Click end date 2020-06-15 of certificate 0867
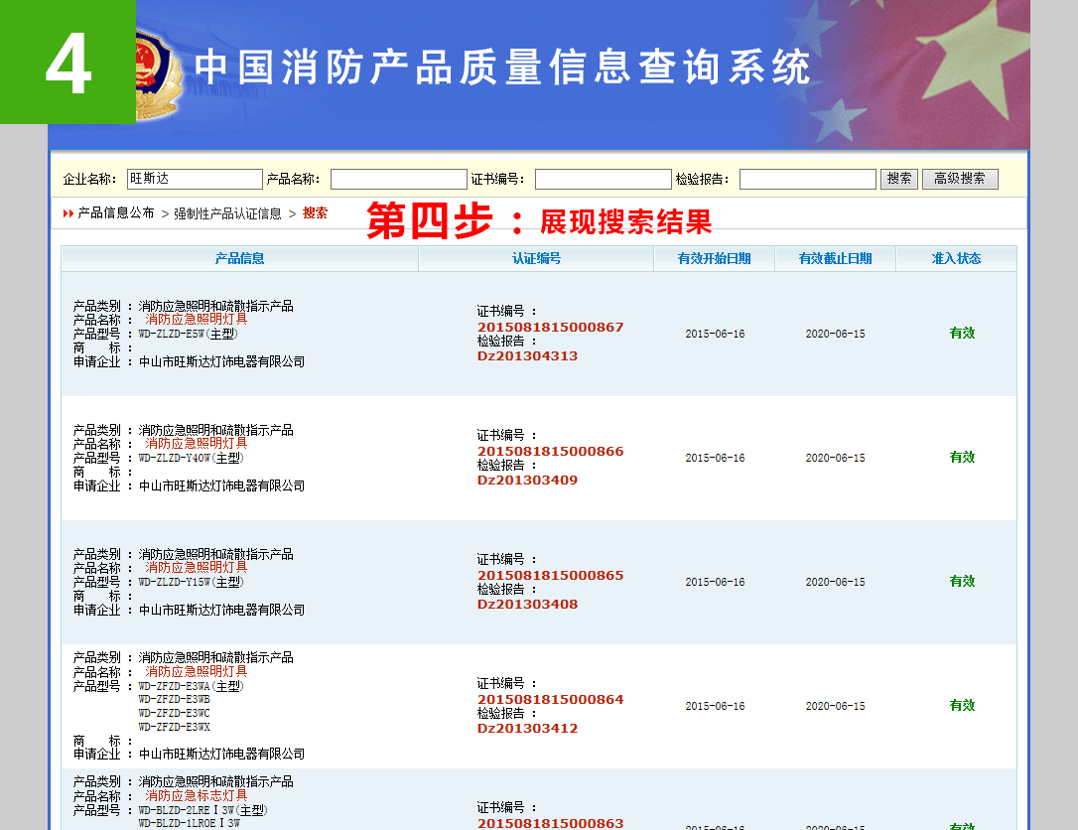The width and height of the screenshot is (1078, 830). pyautogui.click(x=836, y=334)
